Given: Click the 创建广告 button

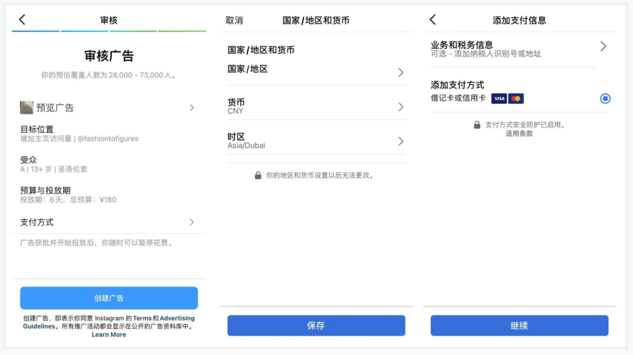Looking at the screenshot, I should coord(109,298).
